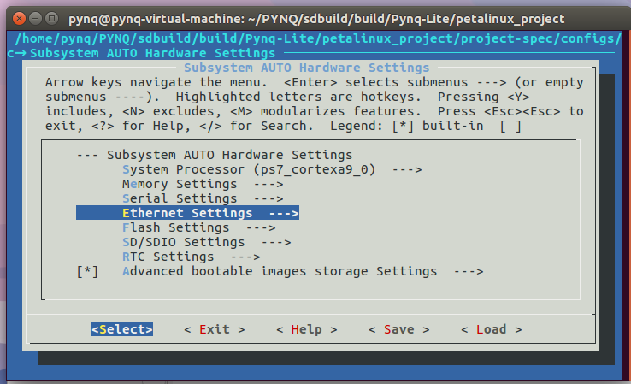Open System Processor (ps7_cortexa9_0) submenu
The width and height of the screenshot is (631, 384).
(272, 169)
